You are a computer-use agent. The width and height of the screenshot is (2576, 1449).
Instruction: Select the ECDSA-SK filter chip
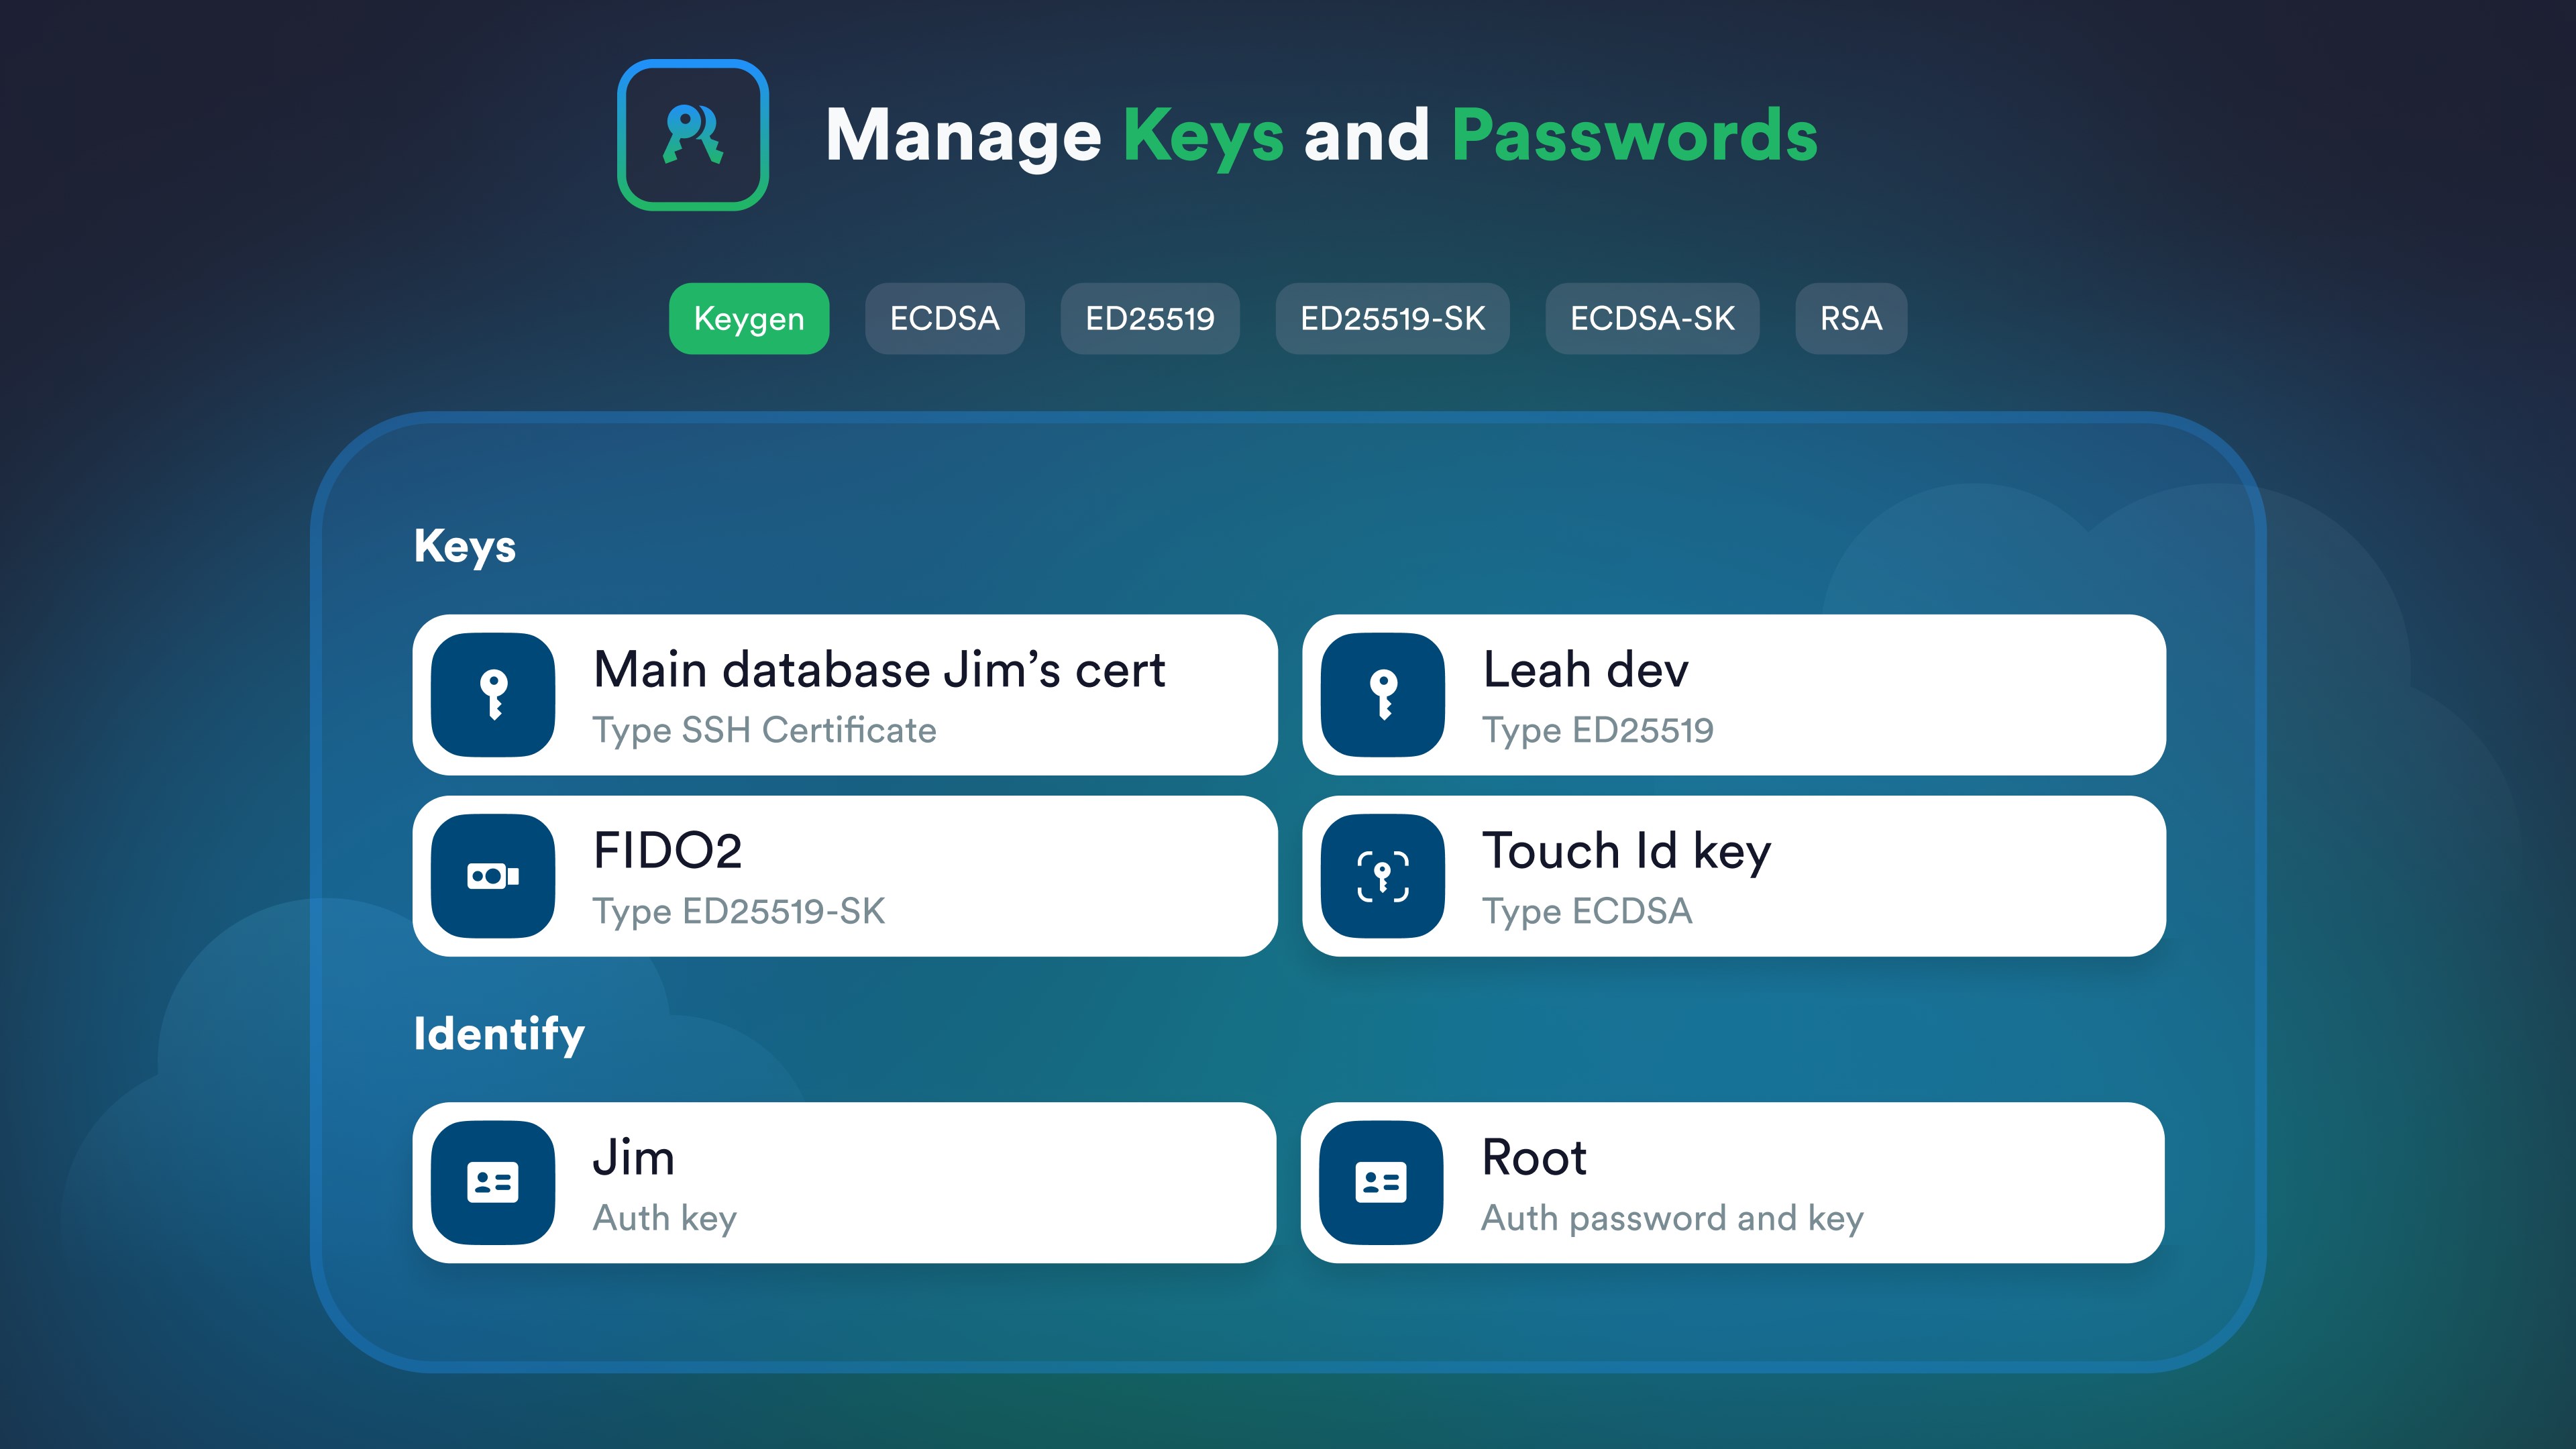tap(1651, 318)
